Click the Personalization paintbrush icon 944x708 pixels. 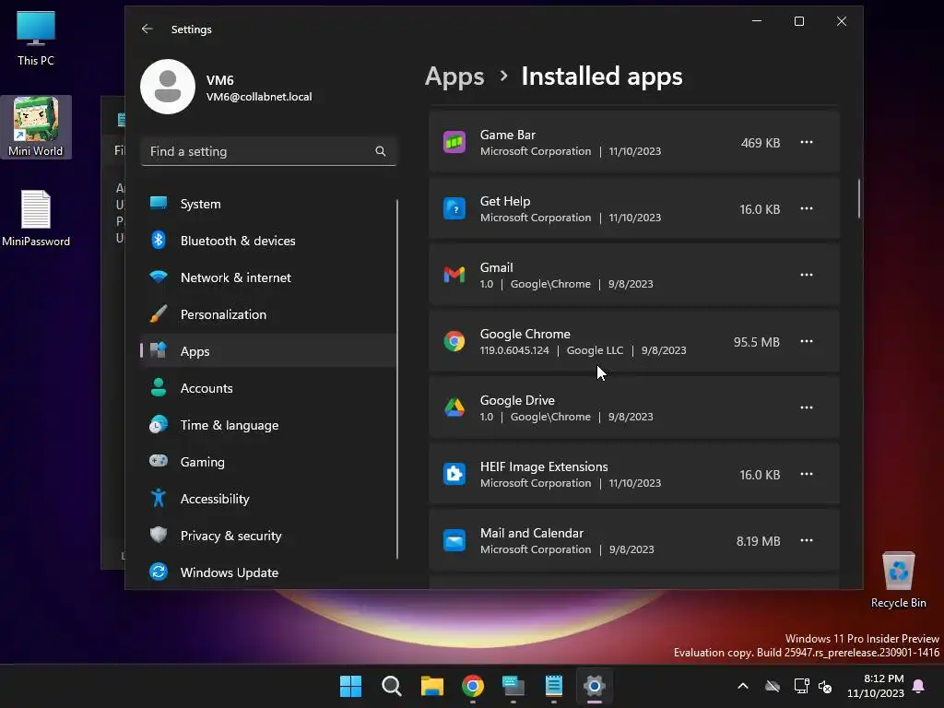159,313
